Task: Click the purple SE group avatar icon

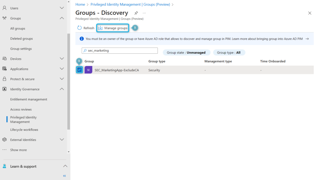Action: (x=89, y=70)
